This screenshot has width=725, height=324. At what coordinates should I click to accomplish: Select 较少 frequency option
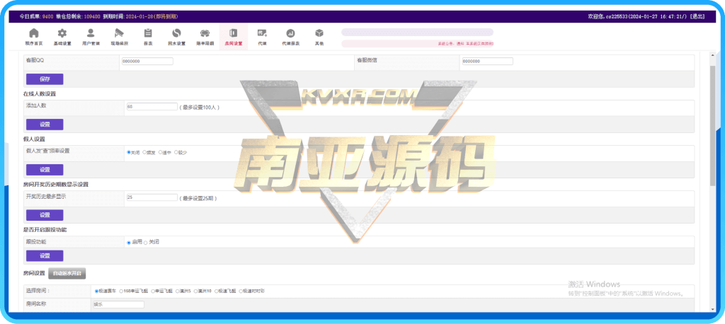tap(176, 152)
